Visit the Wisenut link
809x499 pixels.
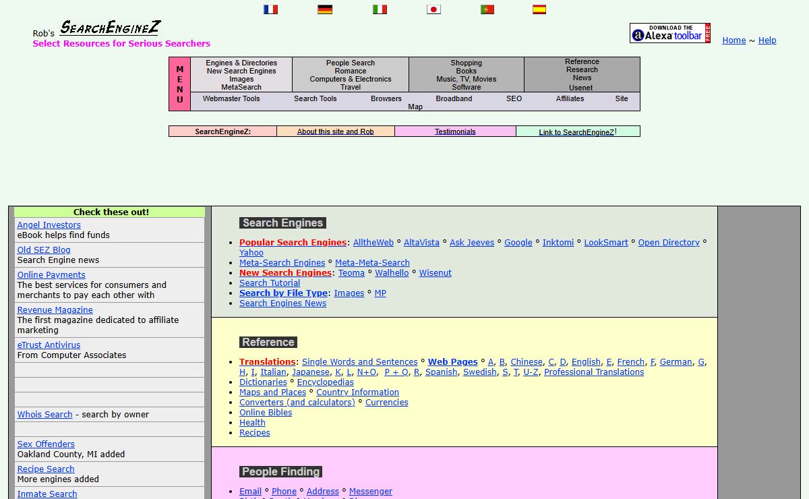coord(436,273)
